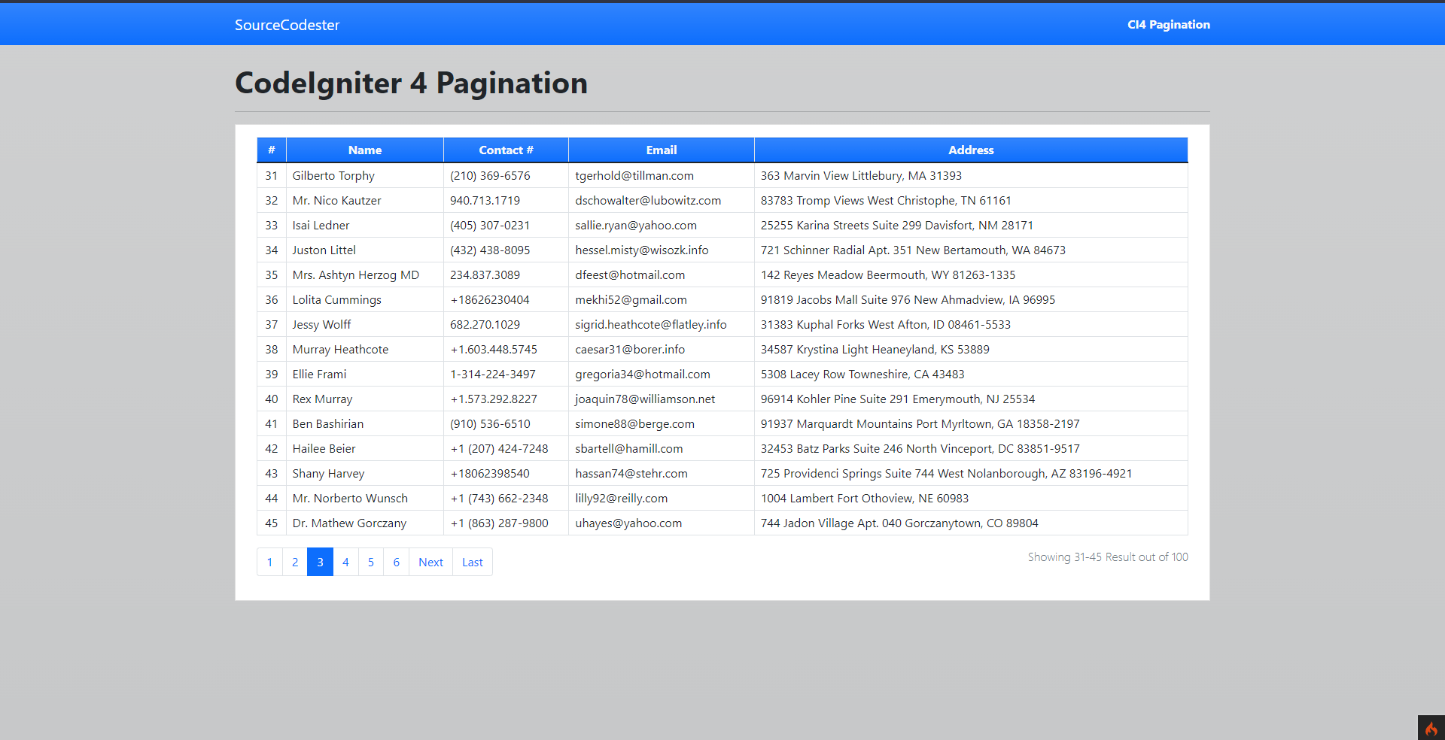Screen dimensions: 1445x740
Task: Click the # column header
Action: [x=271, y=150]
